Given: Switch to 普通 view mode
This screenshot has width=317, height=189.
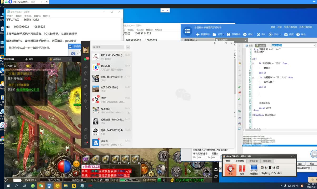Looking at the screenshot, I should point(249,45).
